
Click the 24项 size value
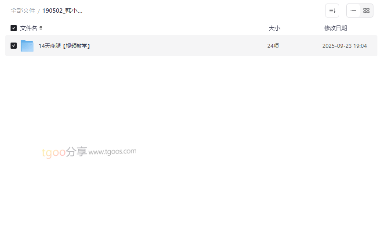click(273, 46)
